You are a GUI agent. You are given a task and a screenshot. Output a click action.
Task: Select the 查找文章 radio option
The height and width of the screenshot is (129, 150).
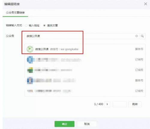click(44, 25)
